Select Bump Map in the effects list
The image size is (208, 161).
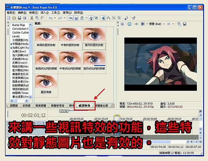(19, 25)
